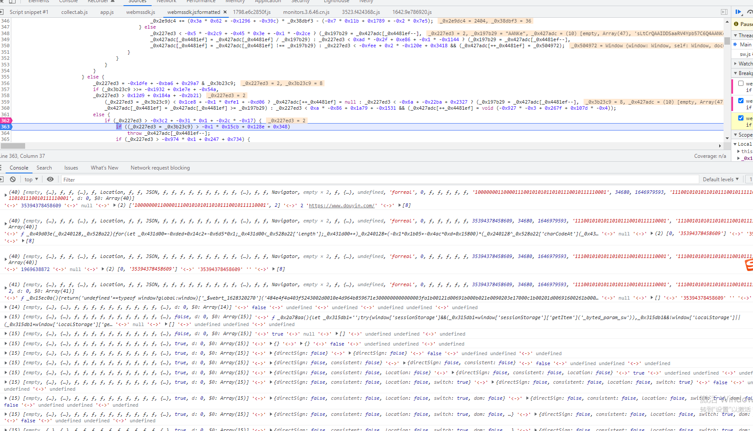Click the Paused warning icon

pos(736,24)
